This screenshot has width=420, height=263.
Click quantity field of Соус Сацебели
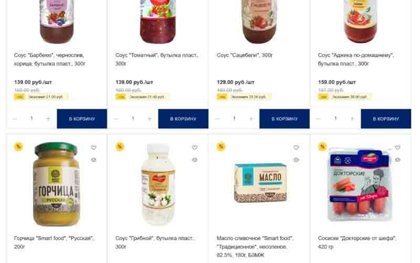(234, 118)
